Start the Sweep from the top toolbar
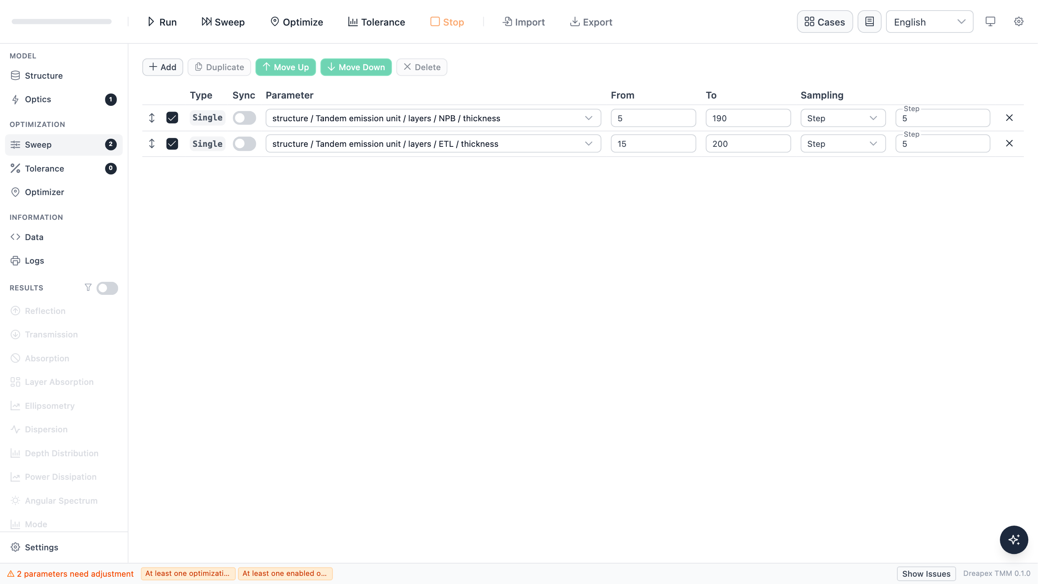Viewport: 1038px width, 584px height. pos(223,22)
